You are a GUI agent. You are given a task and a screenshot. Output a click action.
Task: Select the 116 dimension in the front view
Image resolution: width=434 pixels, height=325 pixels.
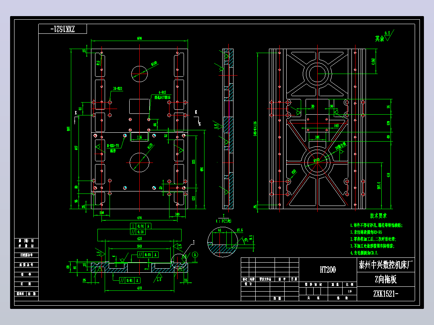tap(139, 137)
